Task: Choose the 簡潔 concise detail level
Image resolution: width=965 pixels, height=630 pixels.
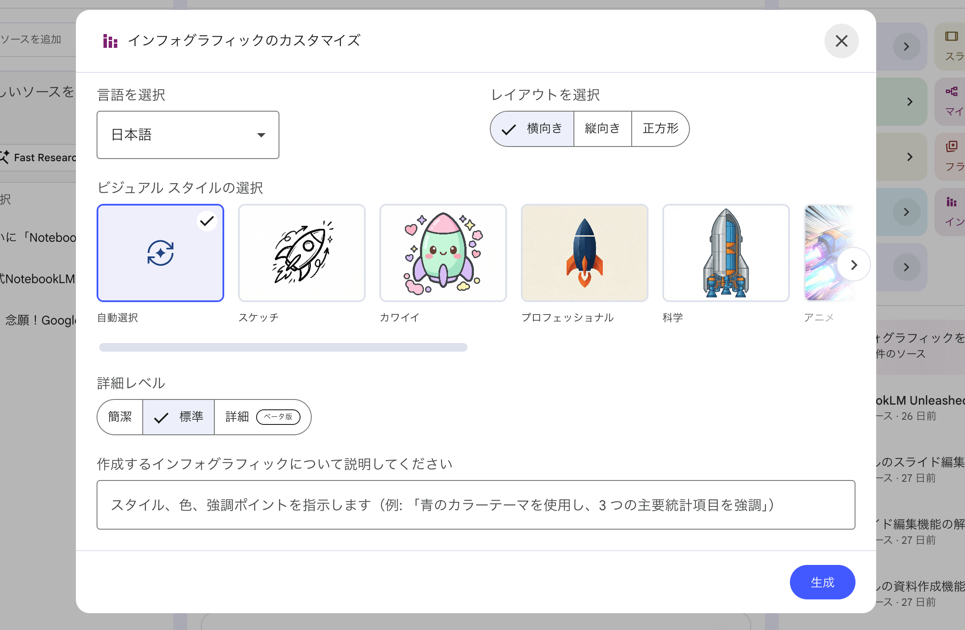Action: (x=120, y=417)
